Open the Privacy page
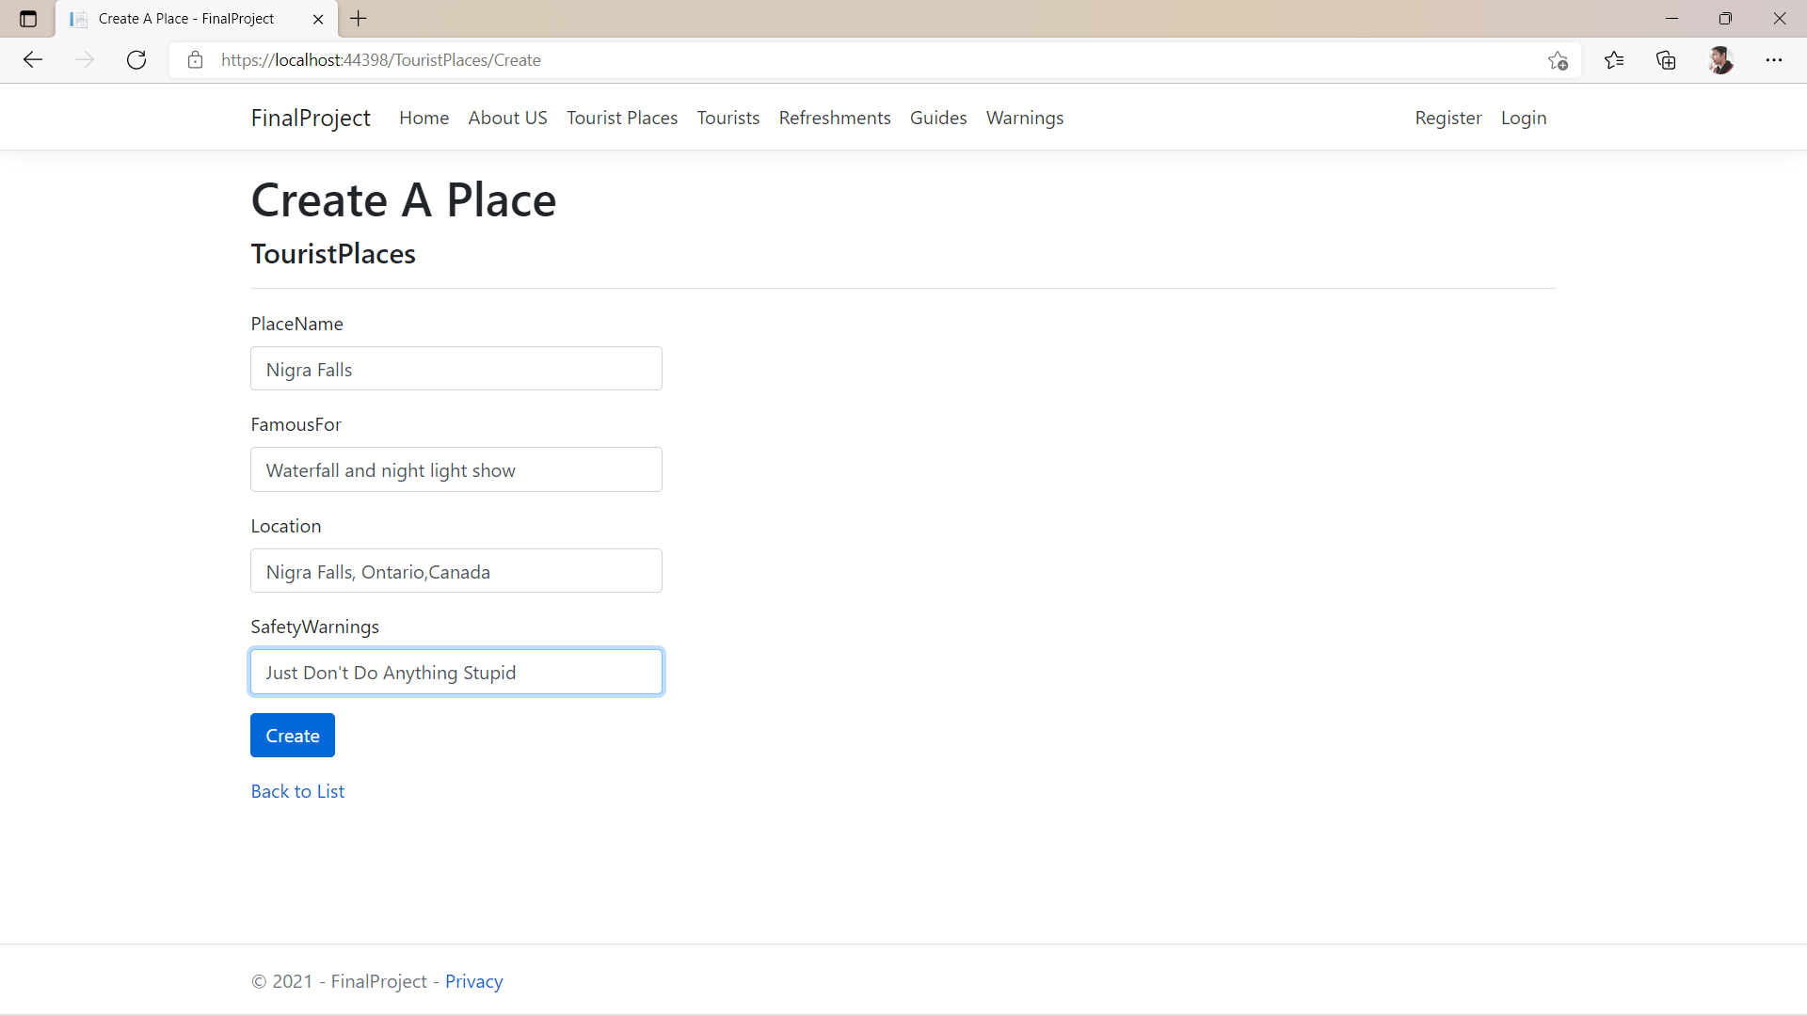Screen dimensions: 1807x1016 click(473, 980)
